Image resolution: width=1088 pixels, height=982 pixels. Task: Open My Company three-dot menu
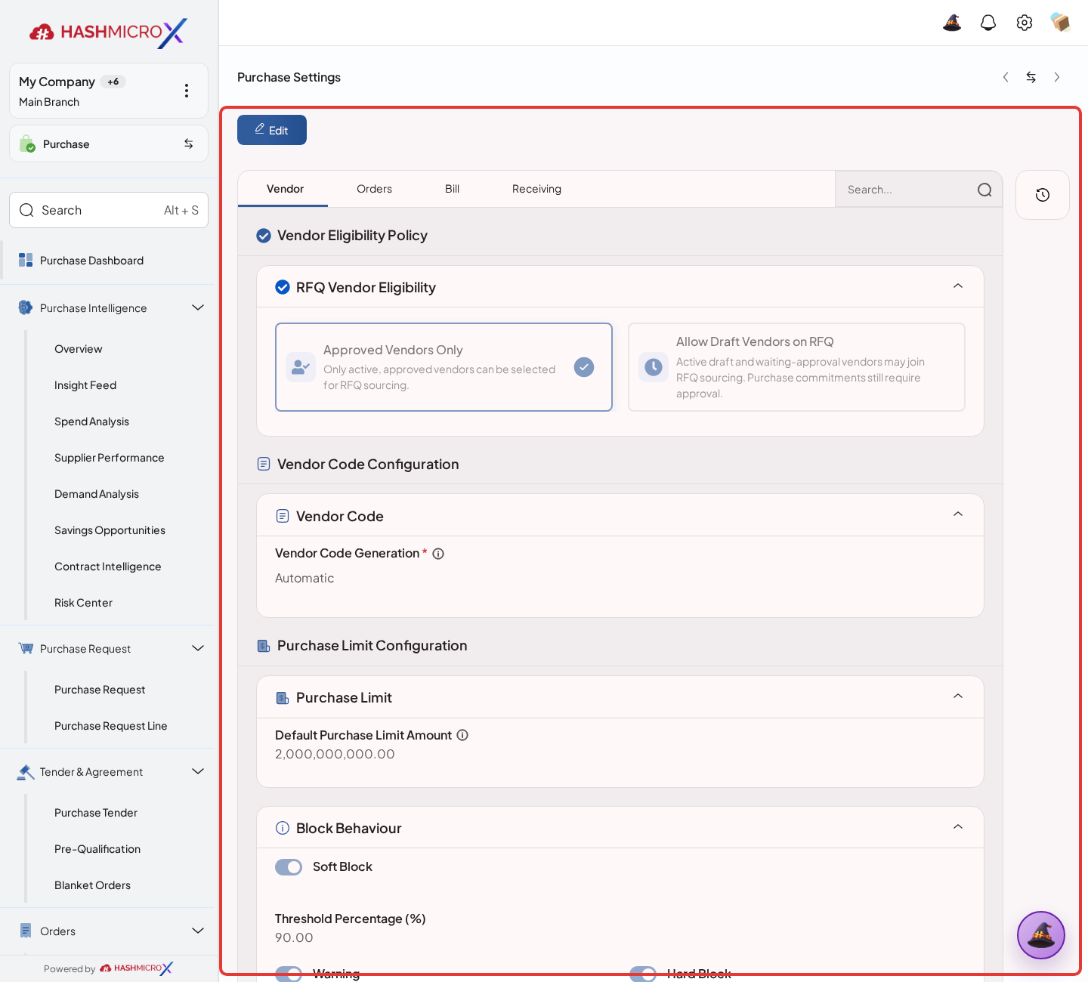(x=187, y=91)
